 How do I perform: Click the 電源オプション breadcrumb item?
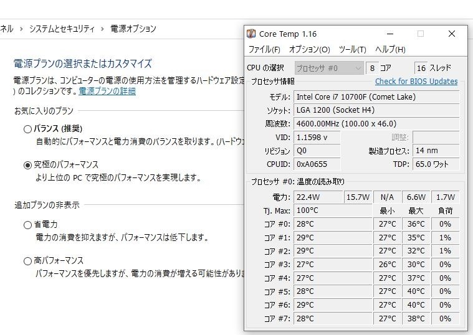pyautogui.click(x=133, y=29)
